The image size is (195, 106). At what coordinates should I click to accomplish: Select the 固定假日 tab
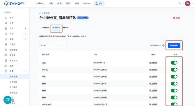point(56,28)
